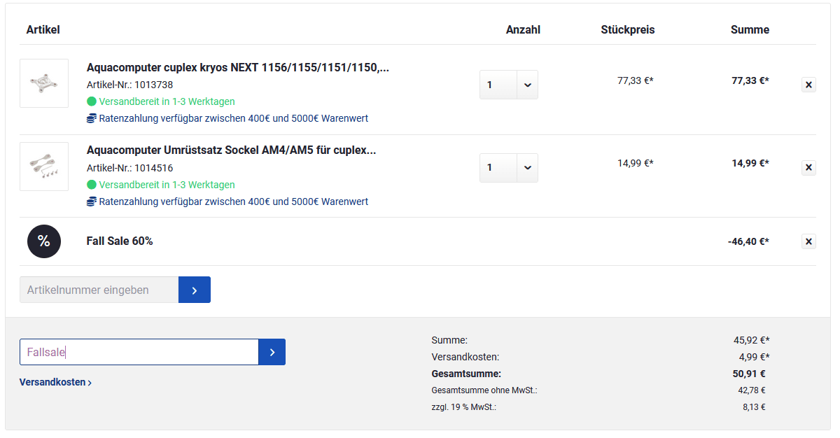Click the installment payment note for Umrüstsatz

coord(234,202)
